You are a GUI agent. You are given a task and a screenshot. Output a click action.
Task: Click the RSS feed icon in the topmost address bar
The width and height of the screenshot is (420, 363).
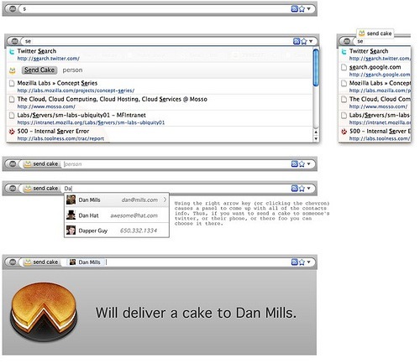pos(294,8)
